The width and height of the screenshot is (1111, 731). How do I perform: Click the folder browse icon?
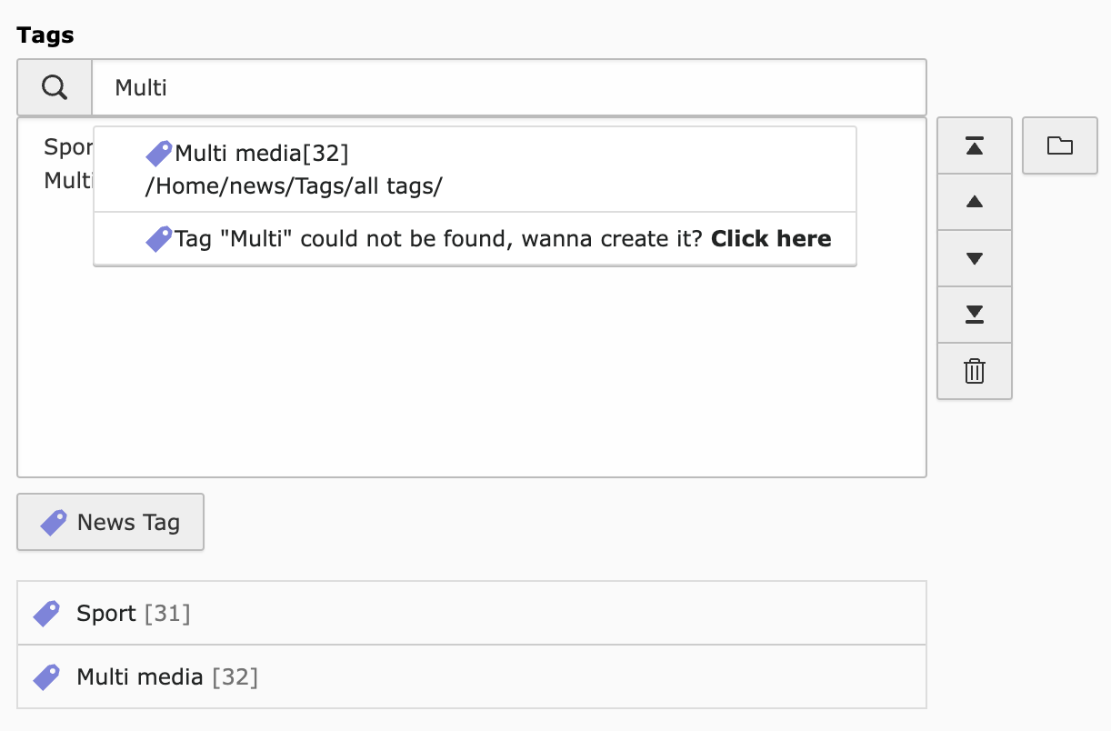click(x=1059, y=145)
